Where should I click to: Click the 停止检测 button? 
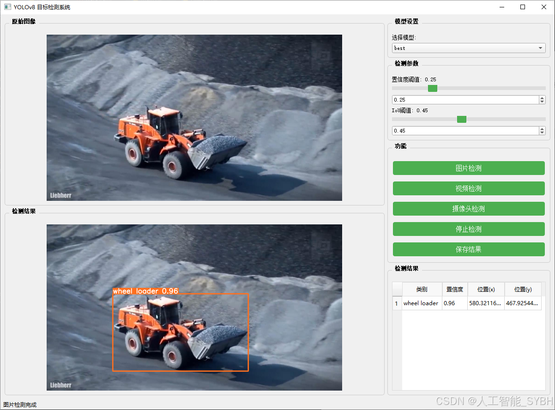[x=469, y=229]
